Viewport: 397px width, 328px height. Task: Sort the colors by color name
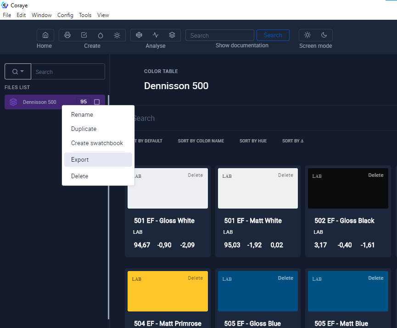coord(201,141)
